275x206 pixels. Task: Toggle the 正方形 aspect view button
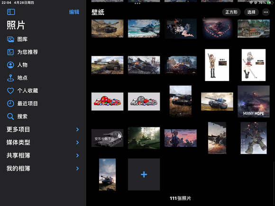pos(231,12)
